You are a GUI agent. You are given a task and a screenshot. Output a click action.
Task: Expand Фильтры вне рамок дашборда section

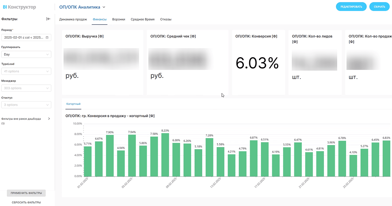49,119
